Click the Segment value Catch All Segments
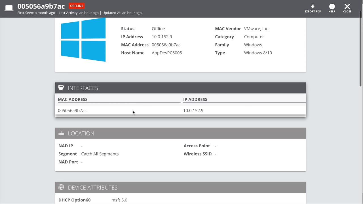The image size is (363, 204). tap(100, 154)
